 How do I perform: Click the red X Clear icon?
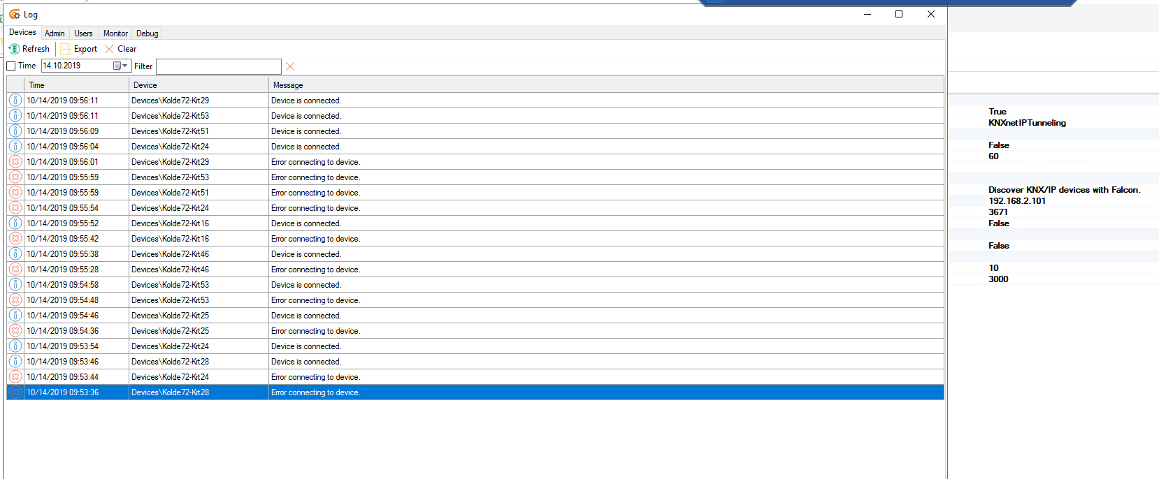(109, 49)
